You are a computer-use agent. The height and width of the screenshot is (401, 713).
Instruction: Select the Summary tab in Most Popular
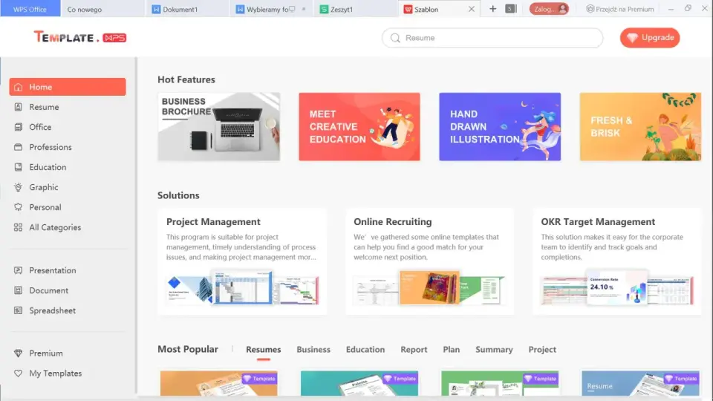pyautogui.click(x=494, y=350)
